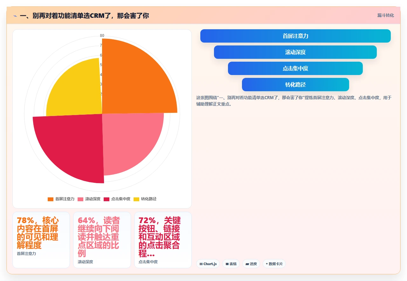407x281 pixels.
Task: Click the 转化路径 funnel bar
Action: [295, 85]
